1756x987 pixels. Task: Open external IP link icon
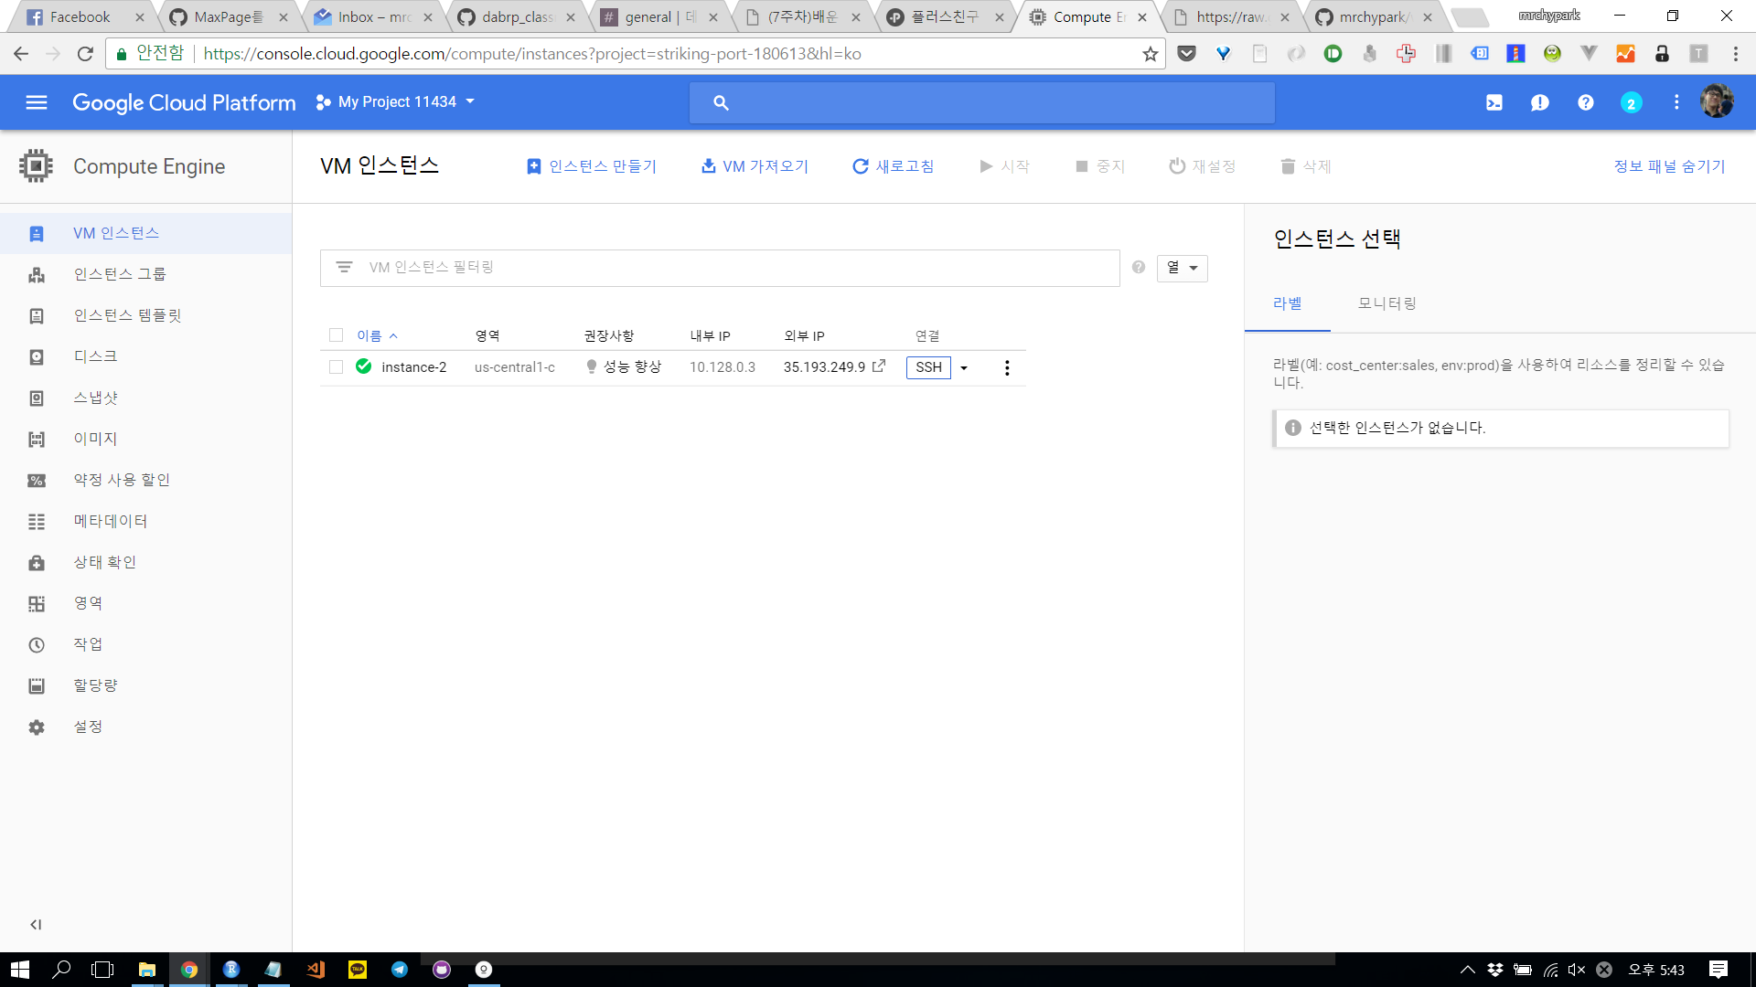point(879,366)
